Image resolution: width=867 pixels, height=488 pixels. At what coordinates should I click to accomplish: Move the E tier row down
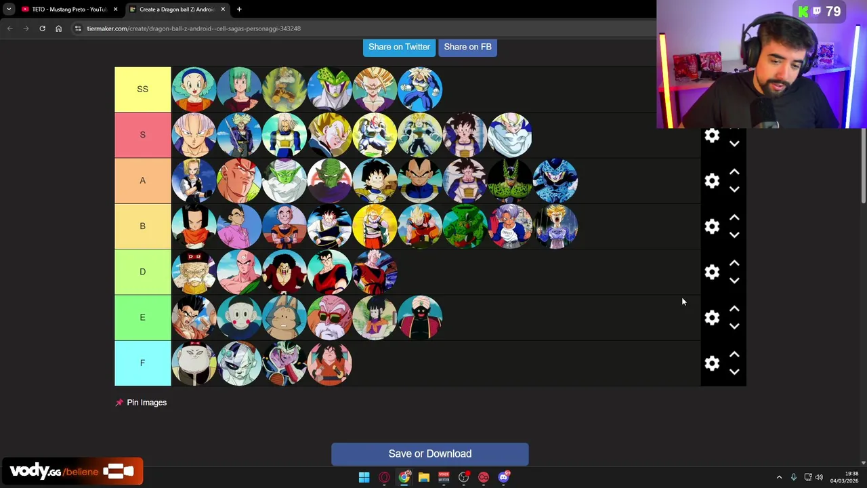point(734,326)
